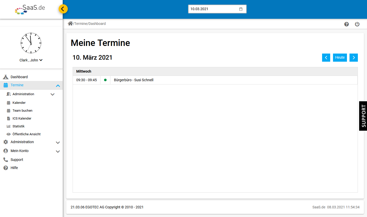Click the analog clock widget
Screen dimensions: 367x217
click(x=31, y=43)
